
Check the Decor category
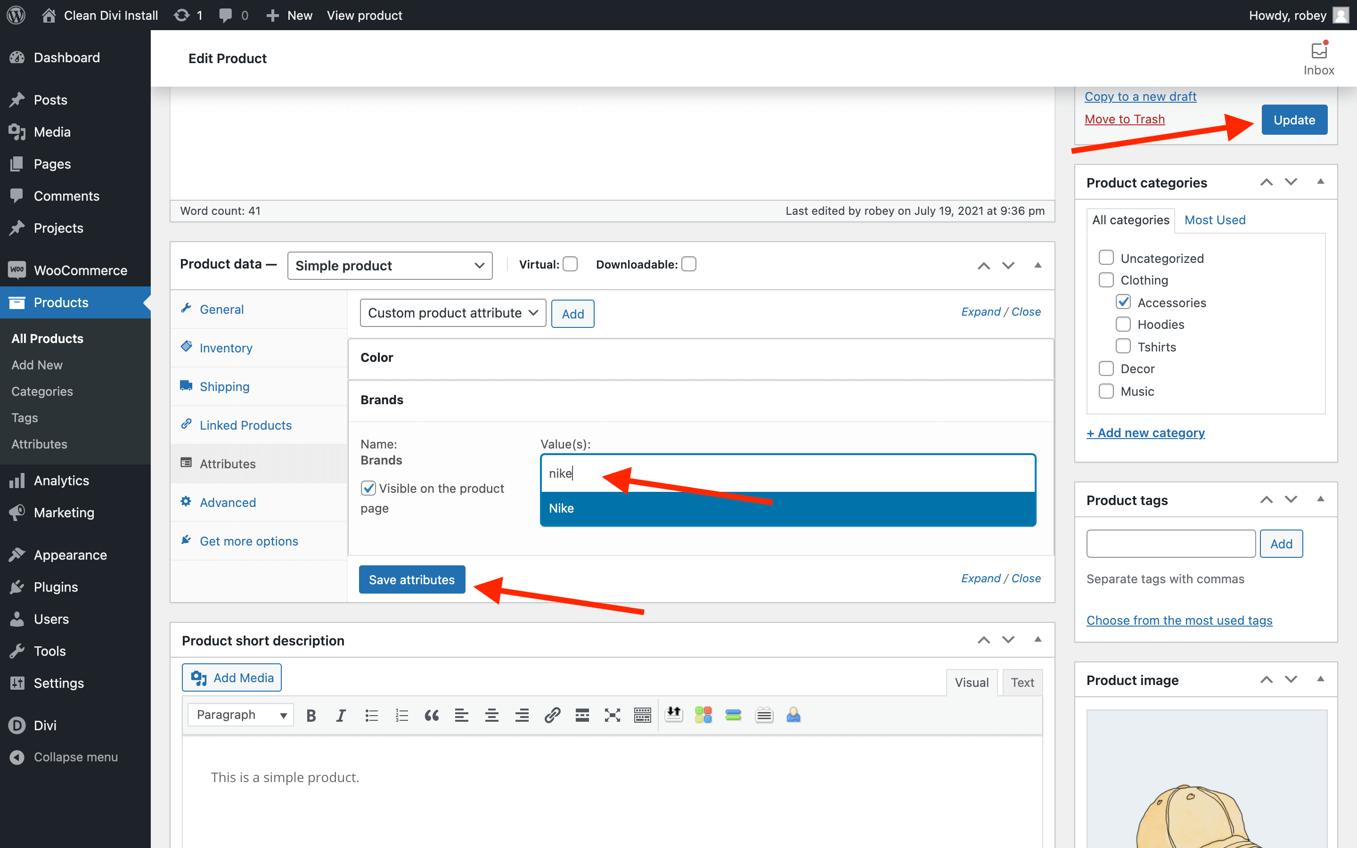(1106, 368)
